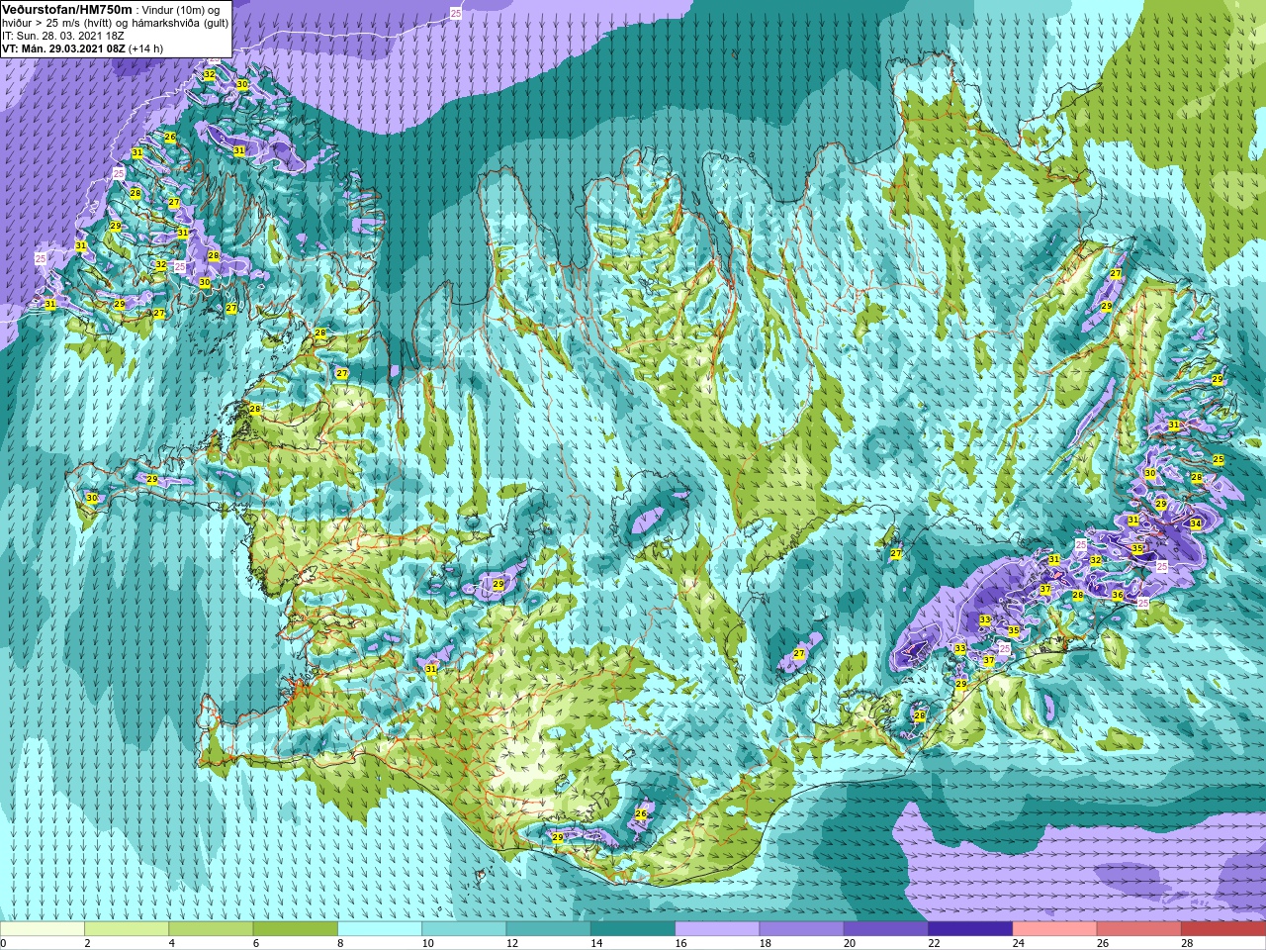Viewport: 1266px width, 950px height.
Task: Click the legend scale tick label "22"
Action: pyautogui.click(x=934, y=943)
